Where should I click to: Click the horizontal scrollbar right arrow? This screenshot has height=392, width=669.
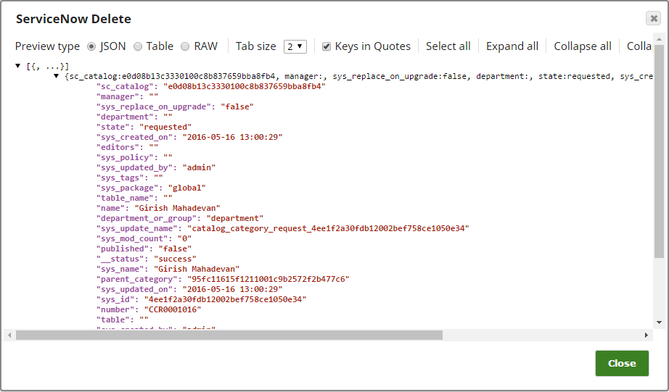click(647, 335)
